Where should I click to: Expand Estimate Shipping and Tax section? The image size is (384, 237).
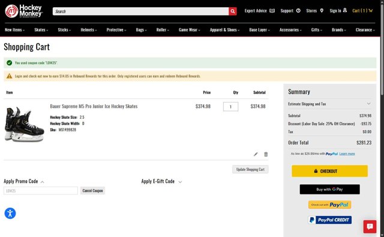pos(329,104)
